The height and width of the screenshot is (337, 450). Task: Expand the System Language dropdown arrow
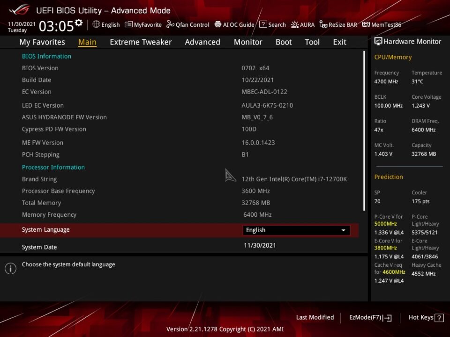pos(343,230)
